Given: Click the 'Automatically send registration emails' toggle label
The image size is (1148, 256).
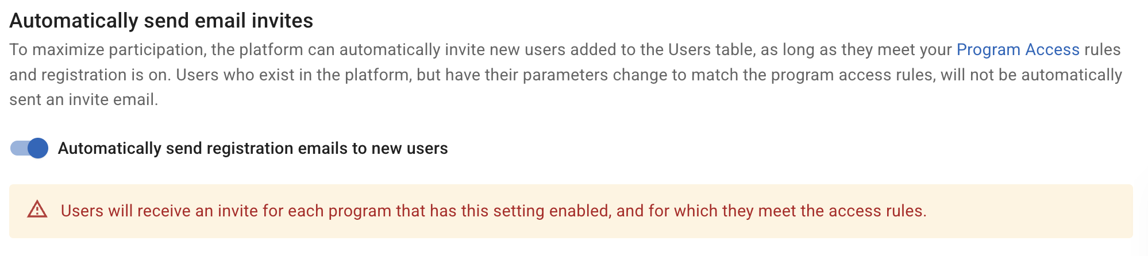Looking at the screenshot, I should pos(253,148).
